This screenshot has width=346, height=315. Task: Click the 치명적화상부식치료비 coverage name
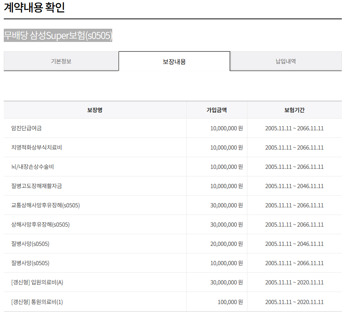pos(37,147)
